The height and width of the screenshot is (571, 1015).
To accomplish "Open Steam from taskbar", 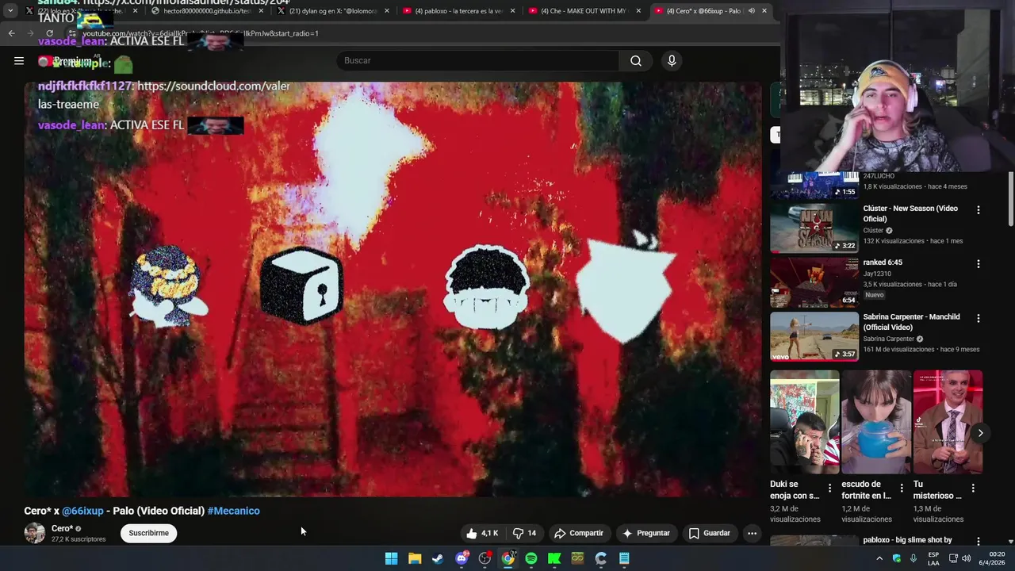I will pyautogui.click(x=438, y=558).
